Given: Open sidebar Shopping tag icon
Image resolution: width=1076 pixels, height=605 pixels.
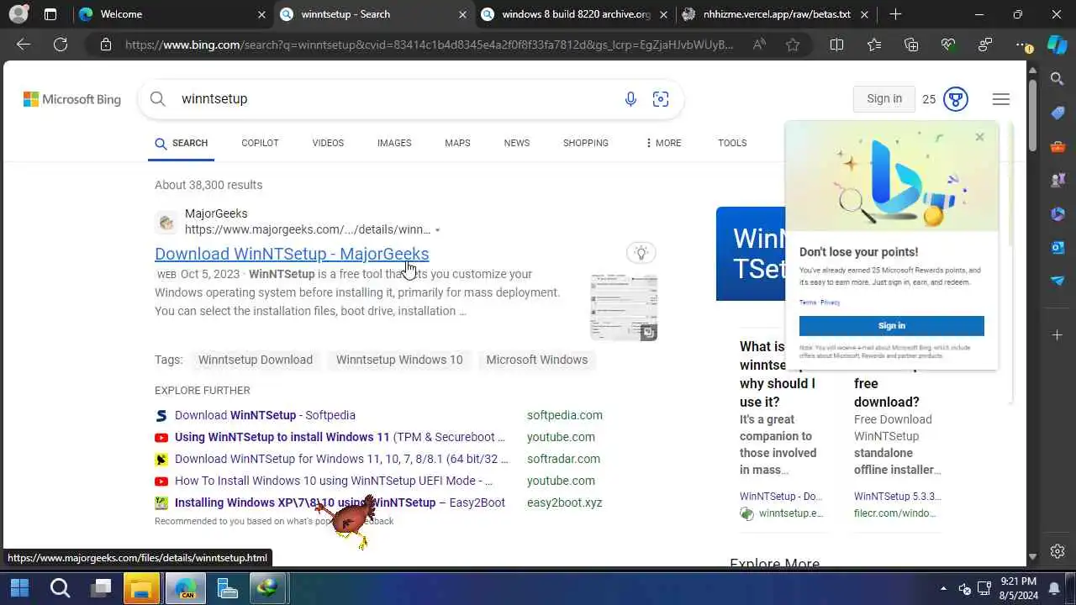Looking at the screenshot, I should click(1058, 113).
